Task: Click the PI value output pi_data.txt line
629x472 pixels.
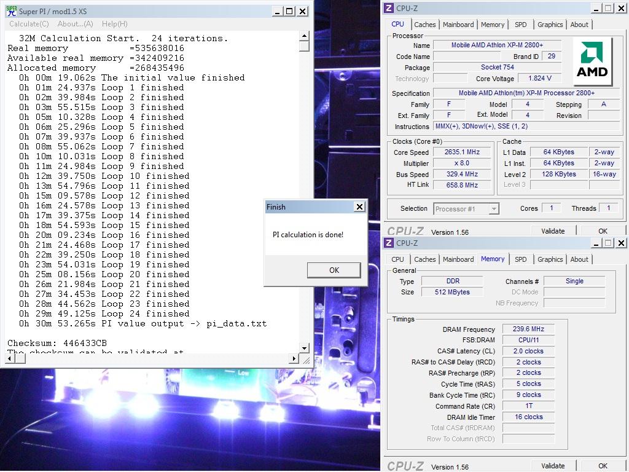Action: (x=143, y=323)
